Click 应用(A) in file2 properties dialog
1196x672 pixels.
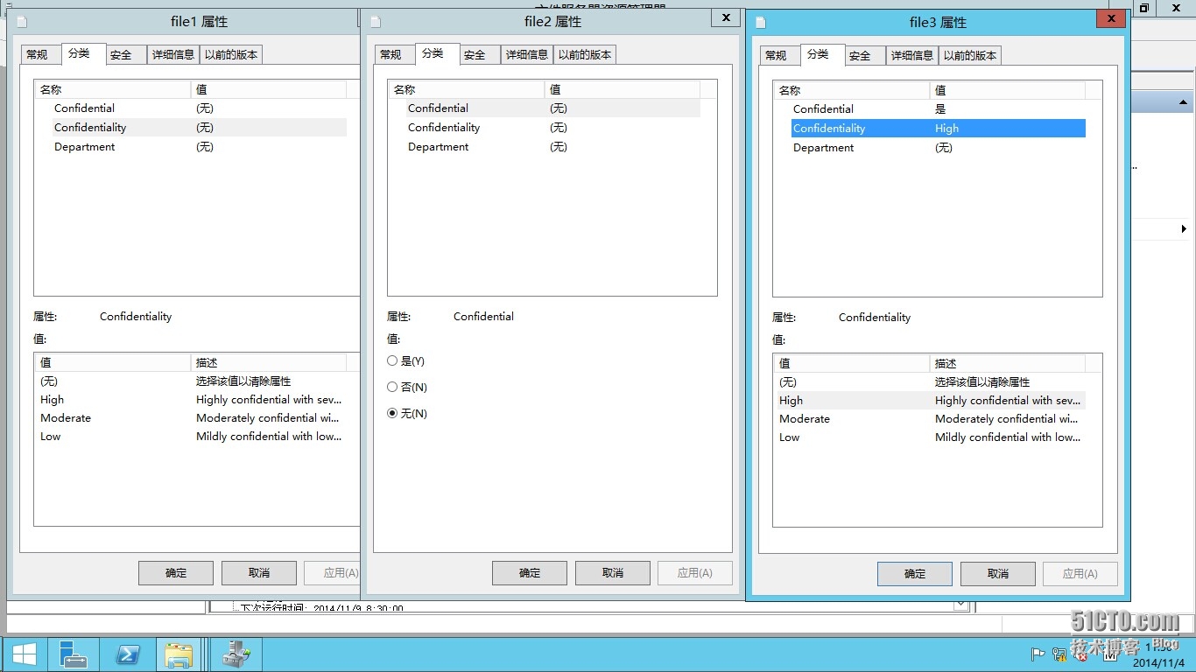pyautogui.click(x=695, y=573)
